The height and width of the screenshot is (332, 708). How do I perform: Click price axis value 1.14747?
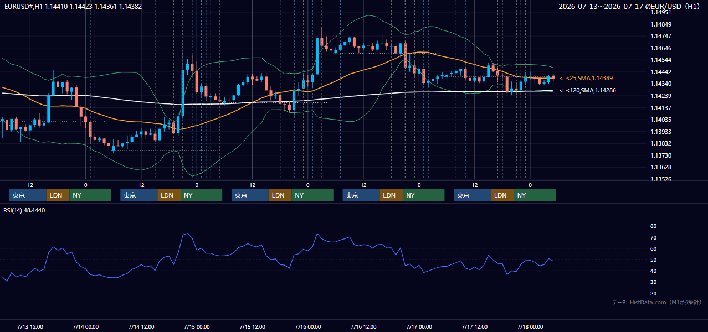point(661,36)
